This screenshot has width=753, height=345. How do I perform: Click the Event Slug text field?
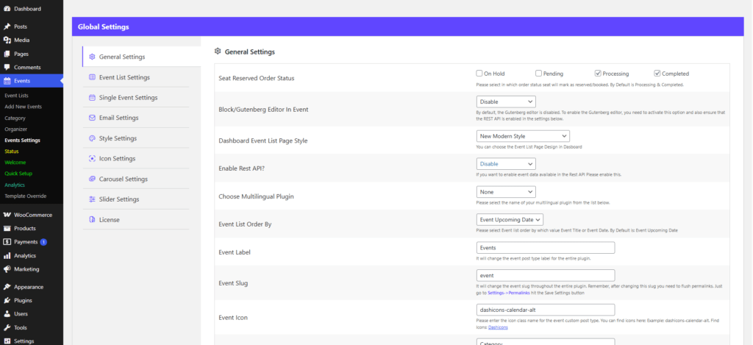[x=546, y=275]
